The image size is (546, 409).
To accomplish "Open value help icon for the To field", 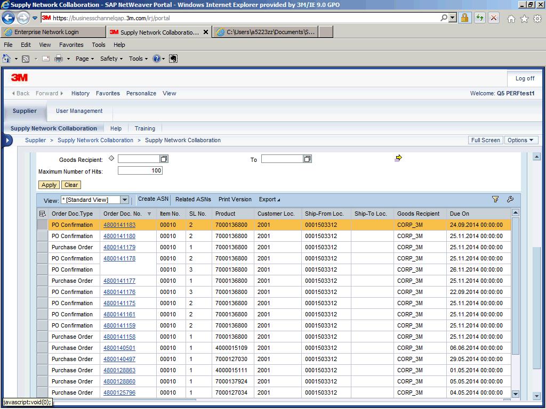I will (308, 159).
